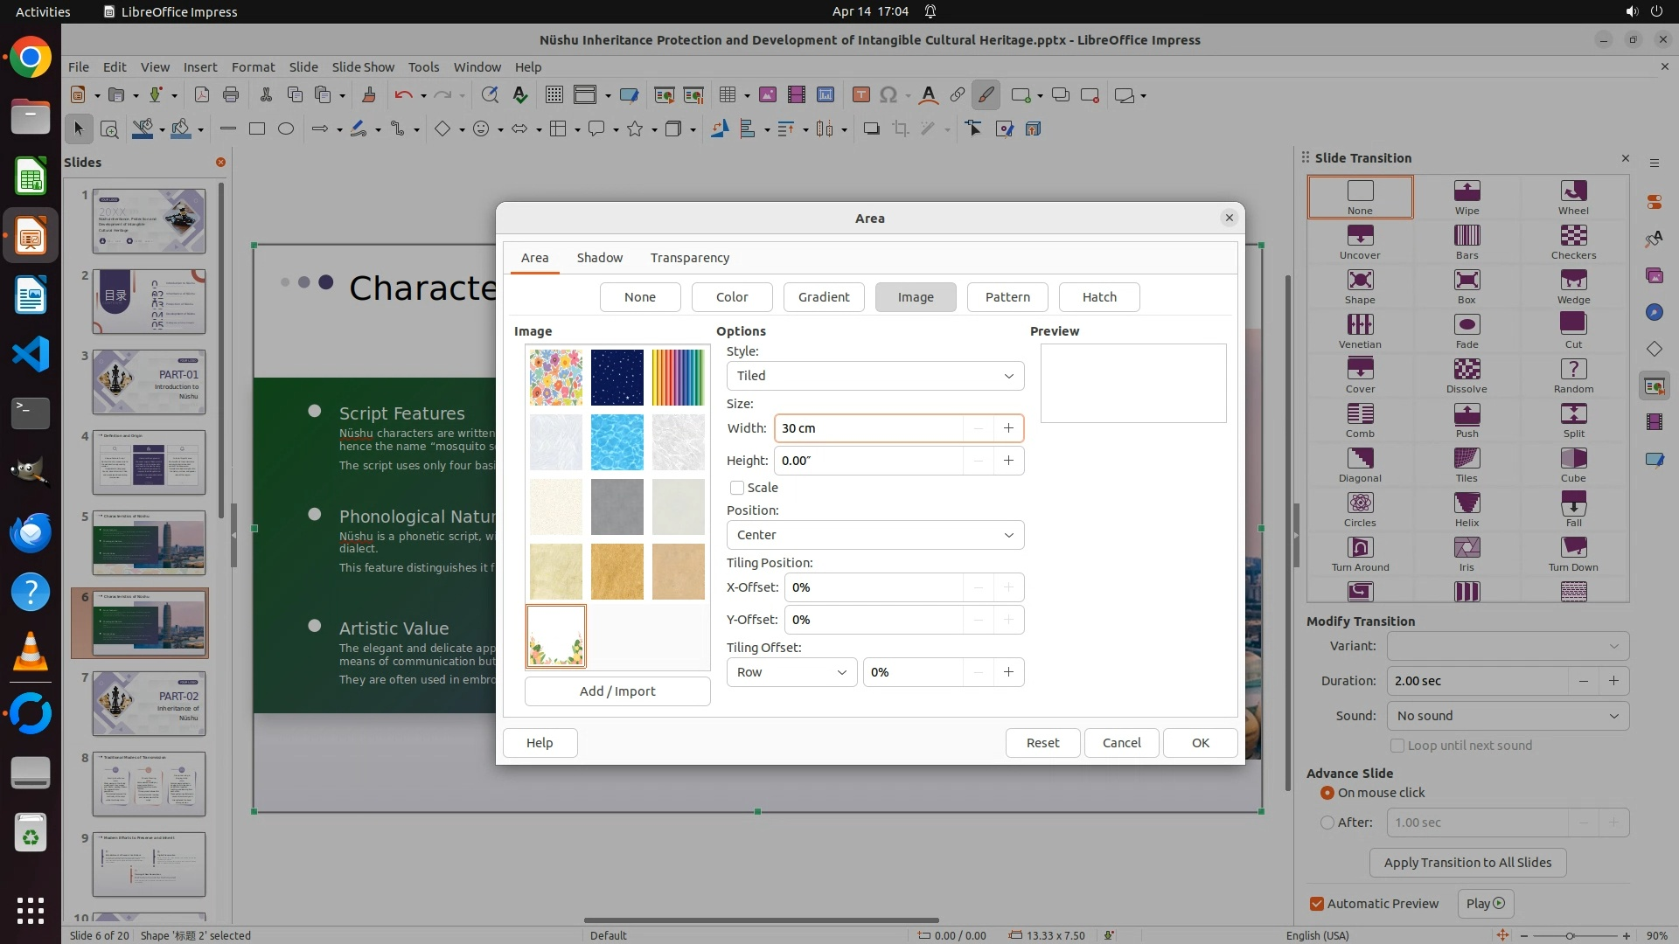This screenshot has height=944, width=1679.
Task: Open the Style dropdown showing Tiled
Action: 874,376
